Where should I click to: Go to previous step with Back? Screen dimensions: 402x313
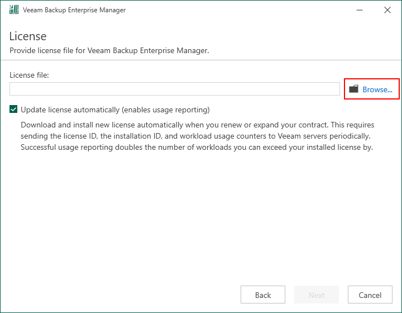point(263,295)
